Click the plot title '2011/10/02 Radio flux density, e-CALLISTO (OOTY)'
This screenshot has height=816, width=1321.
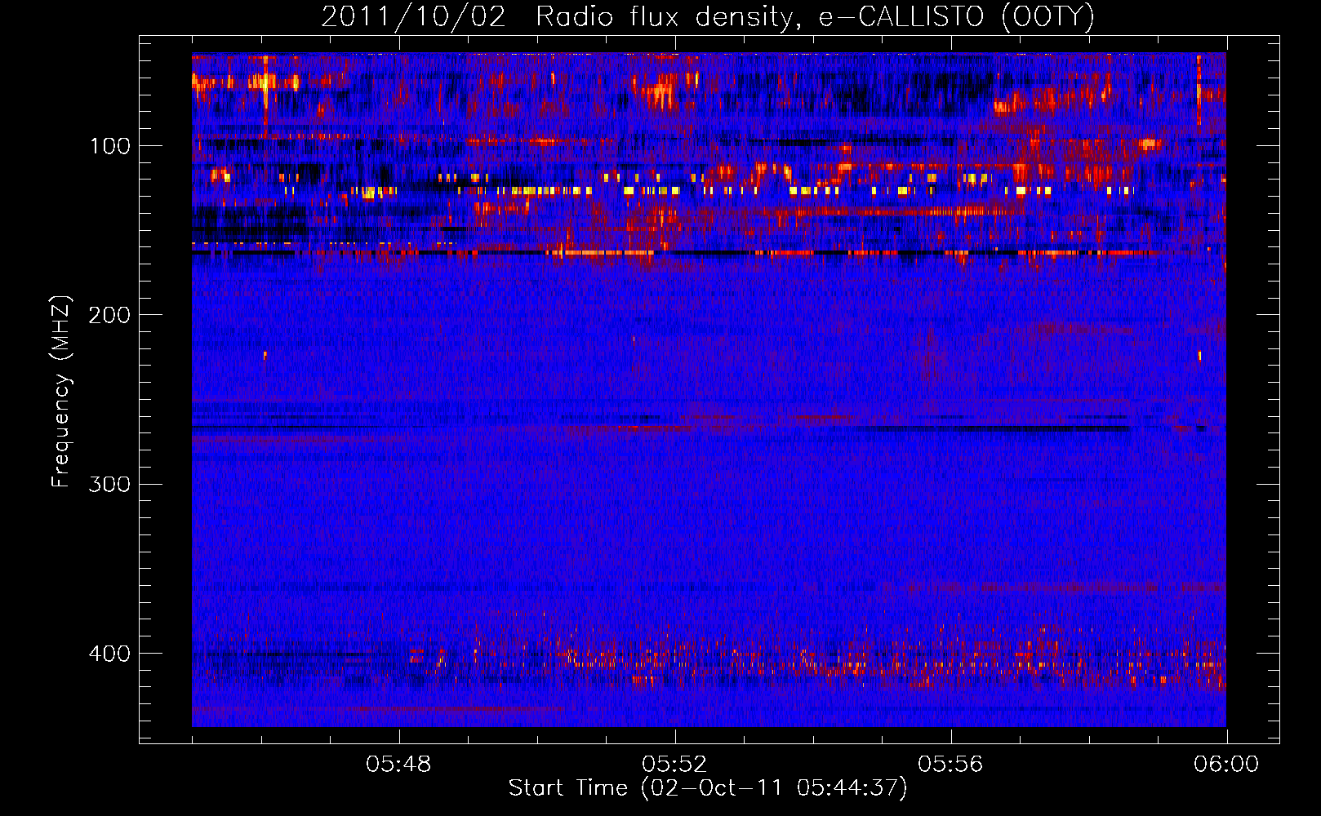coord(708,17)
